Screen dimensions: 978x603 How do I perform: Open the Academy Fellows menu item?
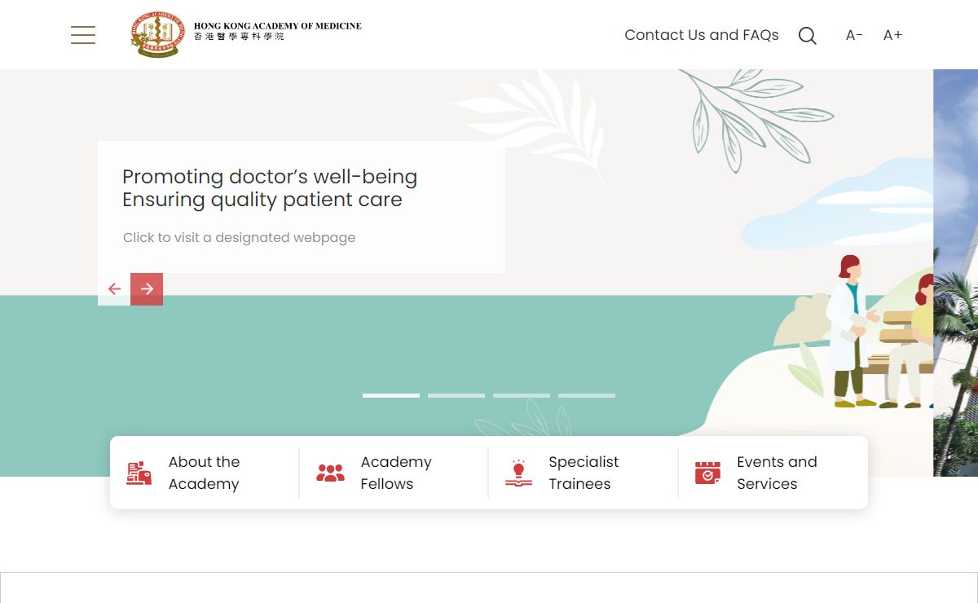point(396,473)
